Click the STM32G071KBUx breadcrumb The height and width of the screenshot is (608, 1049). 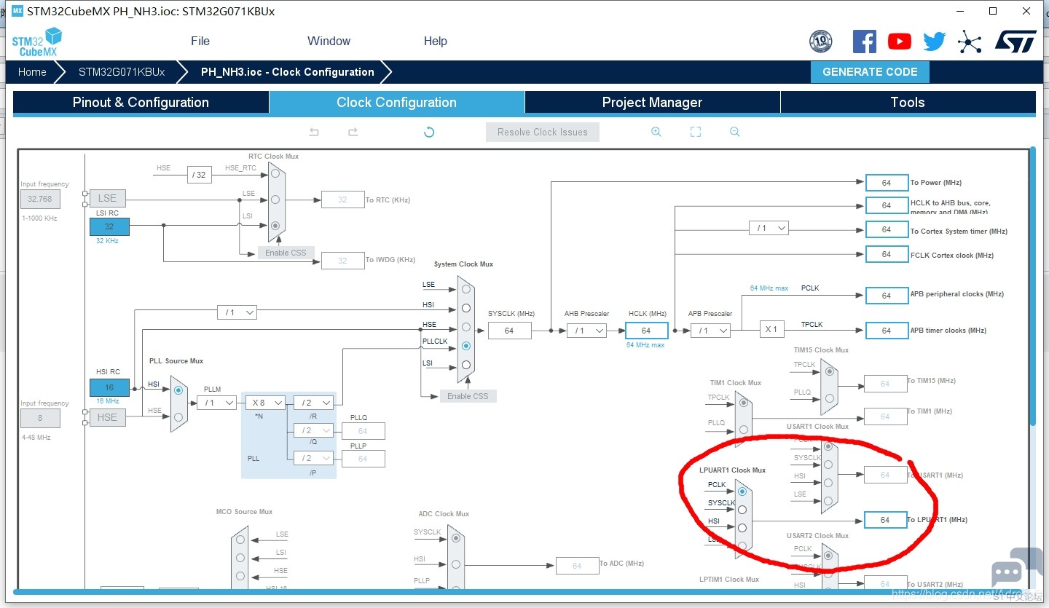coord(122,72)
